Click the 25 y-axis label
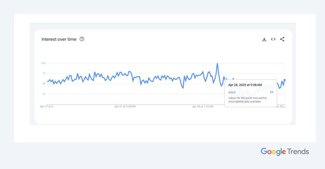 click(x=44, y=94)
